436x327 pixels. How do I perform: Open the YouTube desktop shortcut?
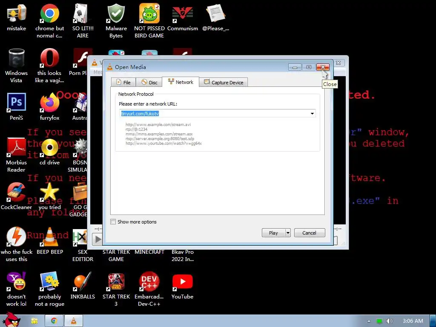click(182, 286)
